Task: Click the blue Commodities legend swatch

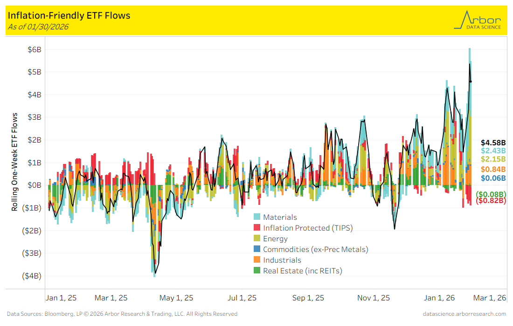Action: click(257, 250)
